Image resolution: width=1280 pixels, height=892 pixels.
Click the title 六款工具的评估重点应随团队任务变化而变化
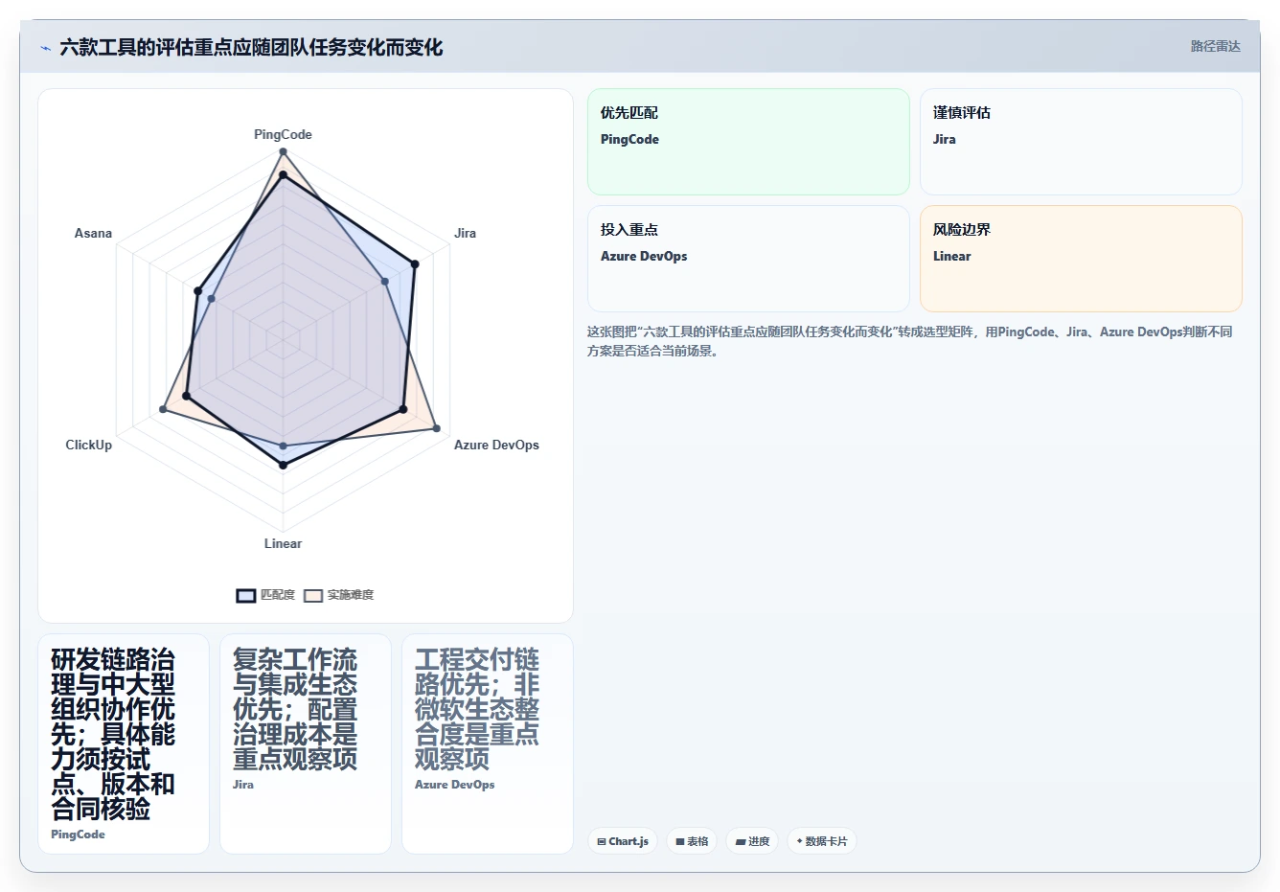coord(251,48)
